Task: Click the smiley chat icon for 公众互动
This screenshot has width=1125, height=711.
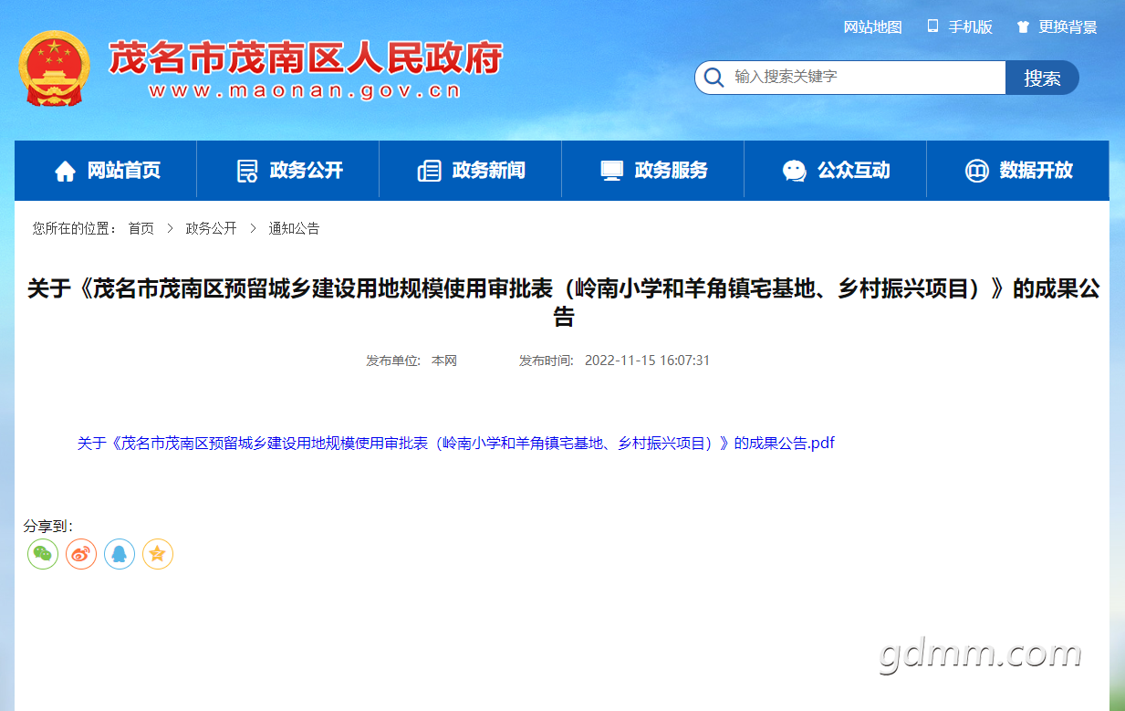Action: 795,171
